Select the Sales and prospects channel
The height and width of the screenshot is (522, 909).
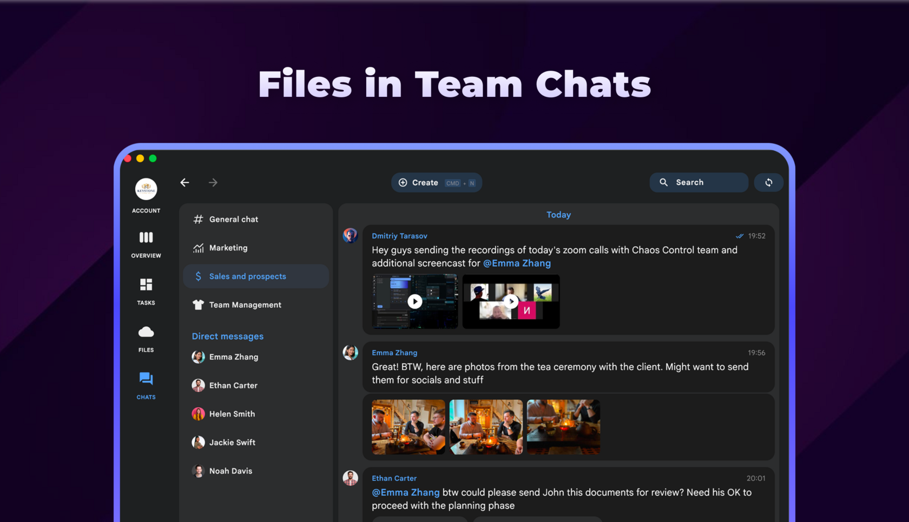(256, 276)
